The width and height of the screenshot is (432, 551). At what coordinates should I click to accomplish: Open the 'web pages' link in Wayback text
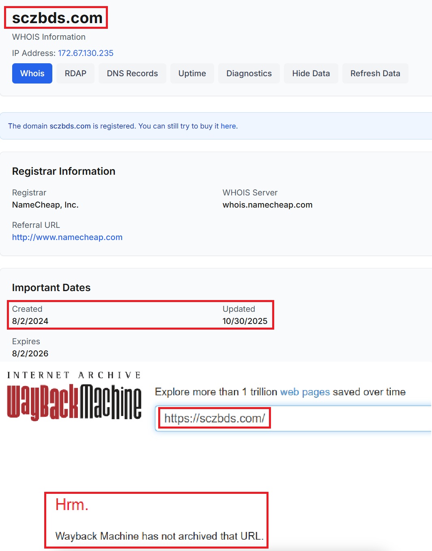click(305, 392)
